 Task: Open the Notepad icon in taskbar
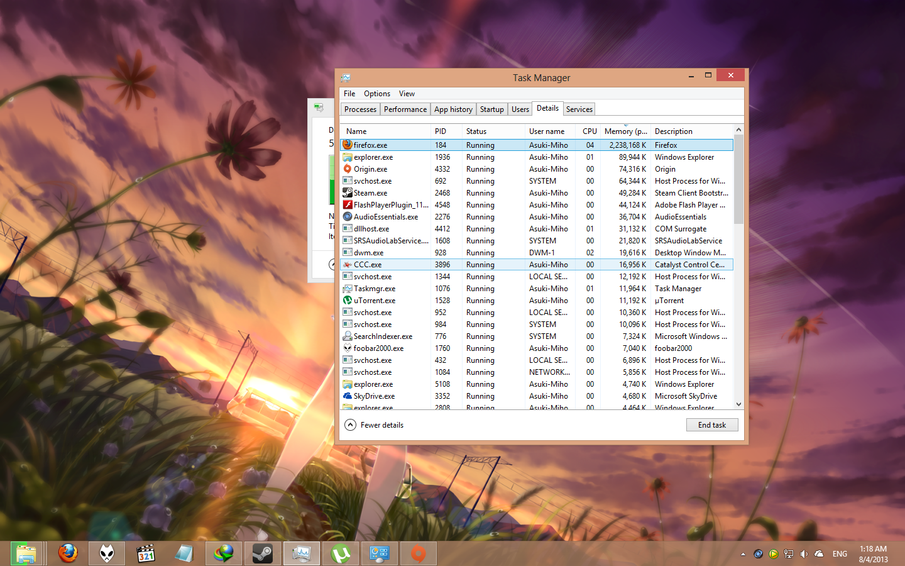pos(184,553)
